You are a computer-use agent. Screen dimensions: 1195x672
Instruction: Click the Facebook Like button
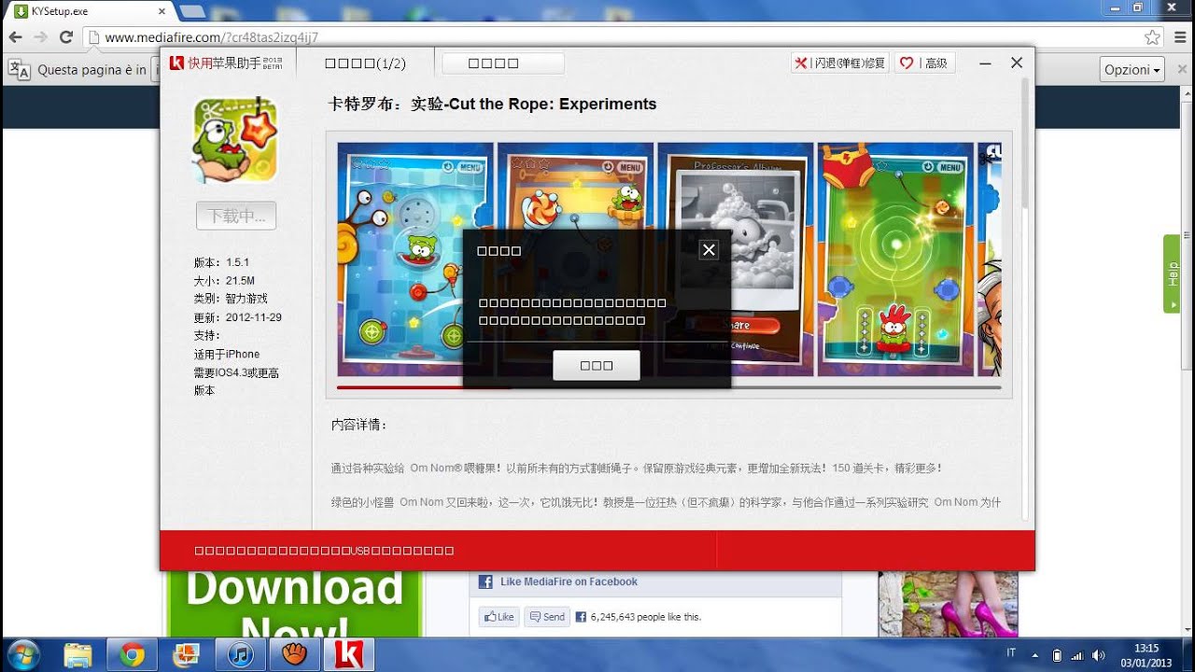[x=499, y=617]
